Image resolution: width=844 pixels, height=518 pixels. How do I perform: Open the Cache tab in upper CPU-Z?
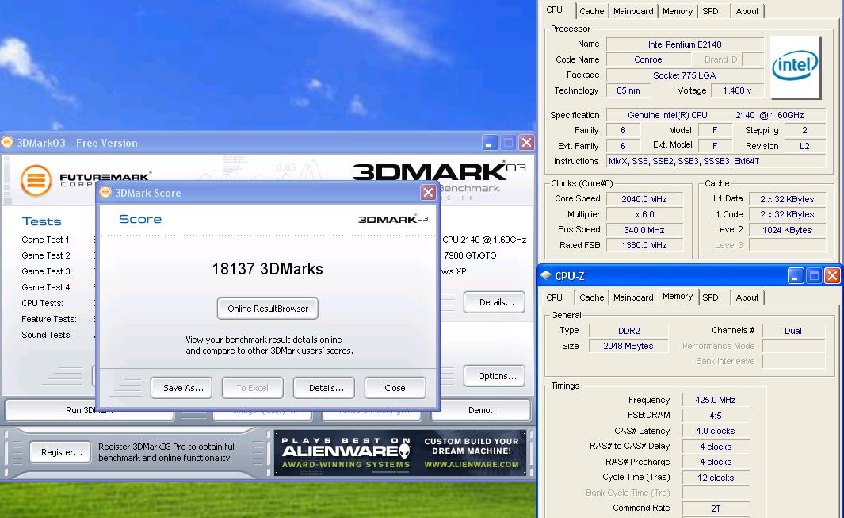tap(591, 11)
